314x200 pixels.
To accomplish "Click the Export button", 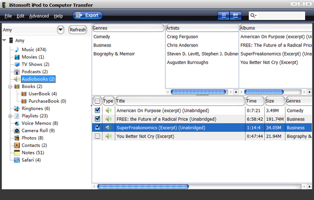I will (x=87, y=15).
